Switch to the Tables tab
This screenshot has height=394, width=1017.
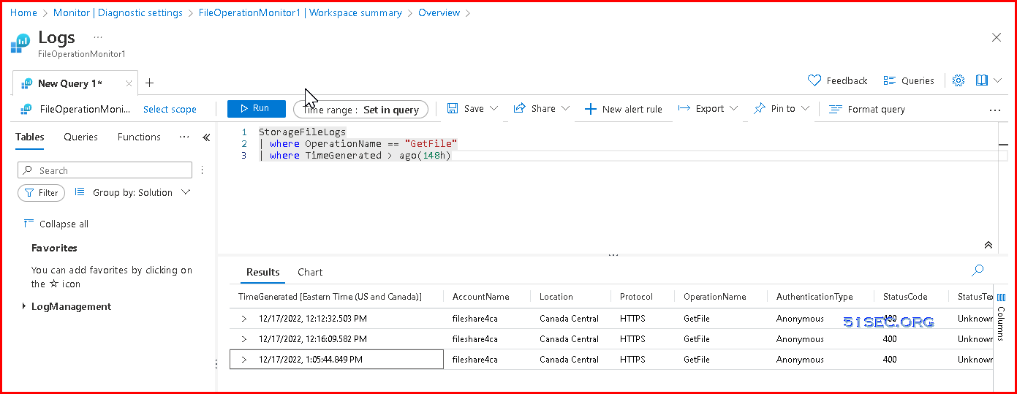click(x=30, y=137)
